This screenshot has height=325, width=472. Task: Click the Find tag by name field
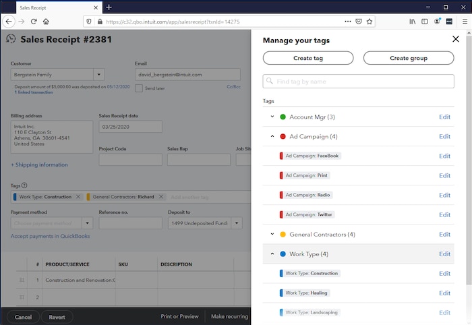tap(358, 81)
